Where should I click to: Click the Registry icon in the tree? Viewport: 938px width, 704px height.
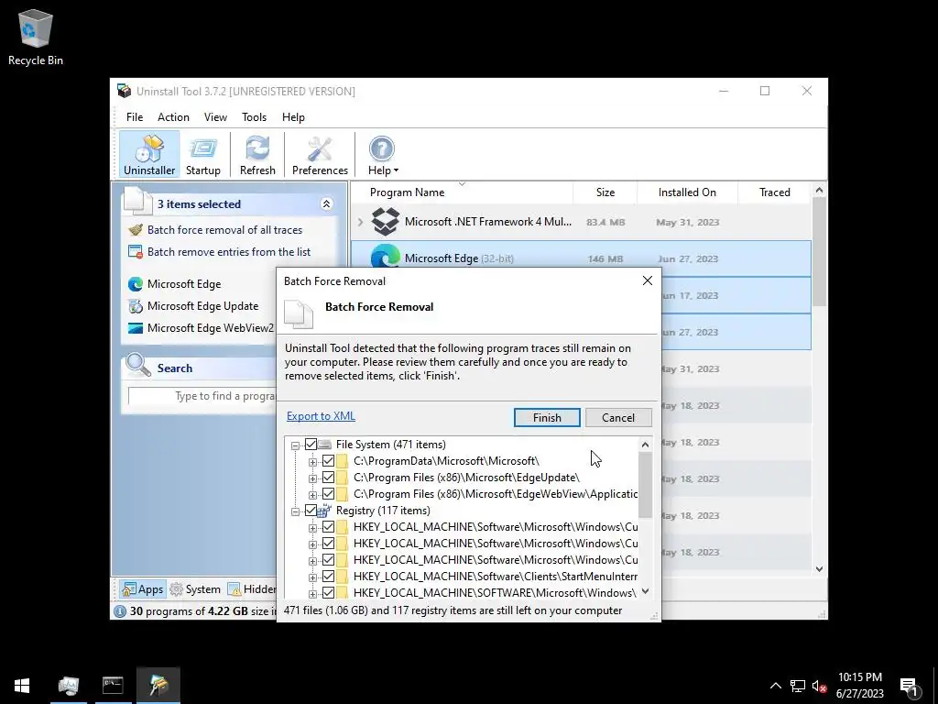tap(324, 511)
